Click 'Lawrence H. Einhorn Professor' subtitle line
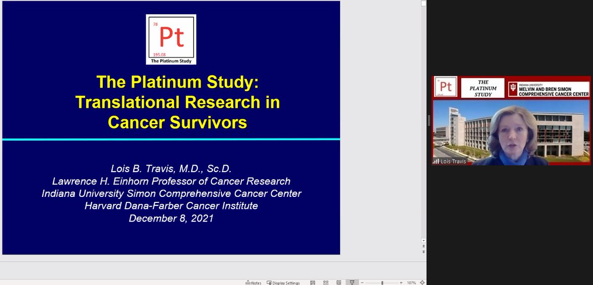This screenshot has width=593, height=285. pos(171,182)
